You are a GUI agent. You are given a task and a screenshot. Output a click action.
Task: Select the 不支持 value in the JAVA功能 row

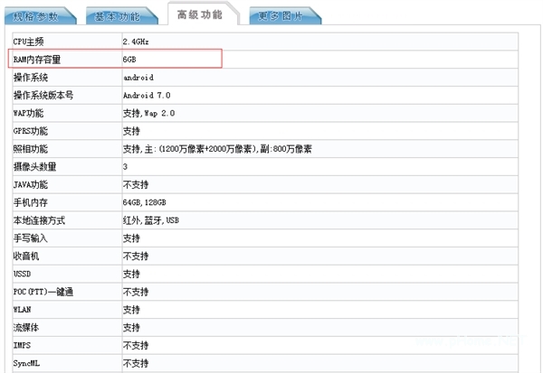click(x=136, y=184)
